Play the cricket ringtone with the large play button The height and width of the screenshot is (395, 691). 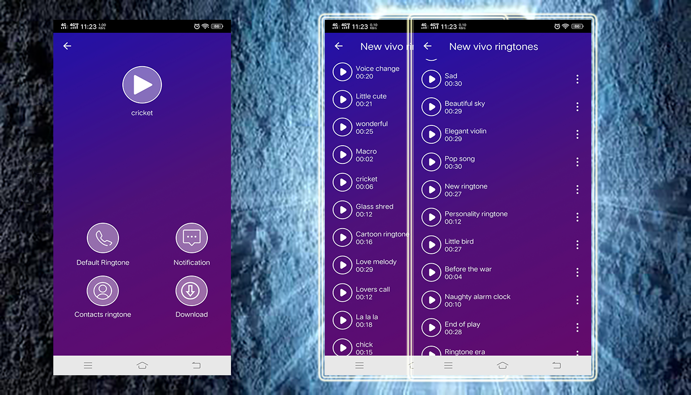142,85
